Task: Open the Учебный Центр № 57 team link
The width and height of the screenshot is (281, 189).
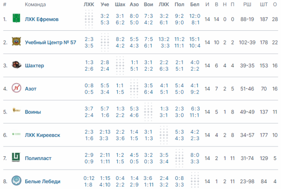Action: (50, 43)
